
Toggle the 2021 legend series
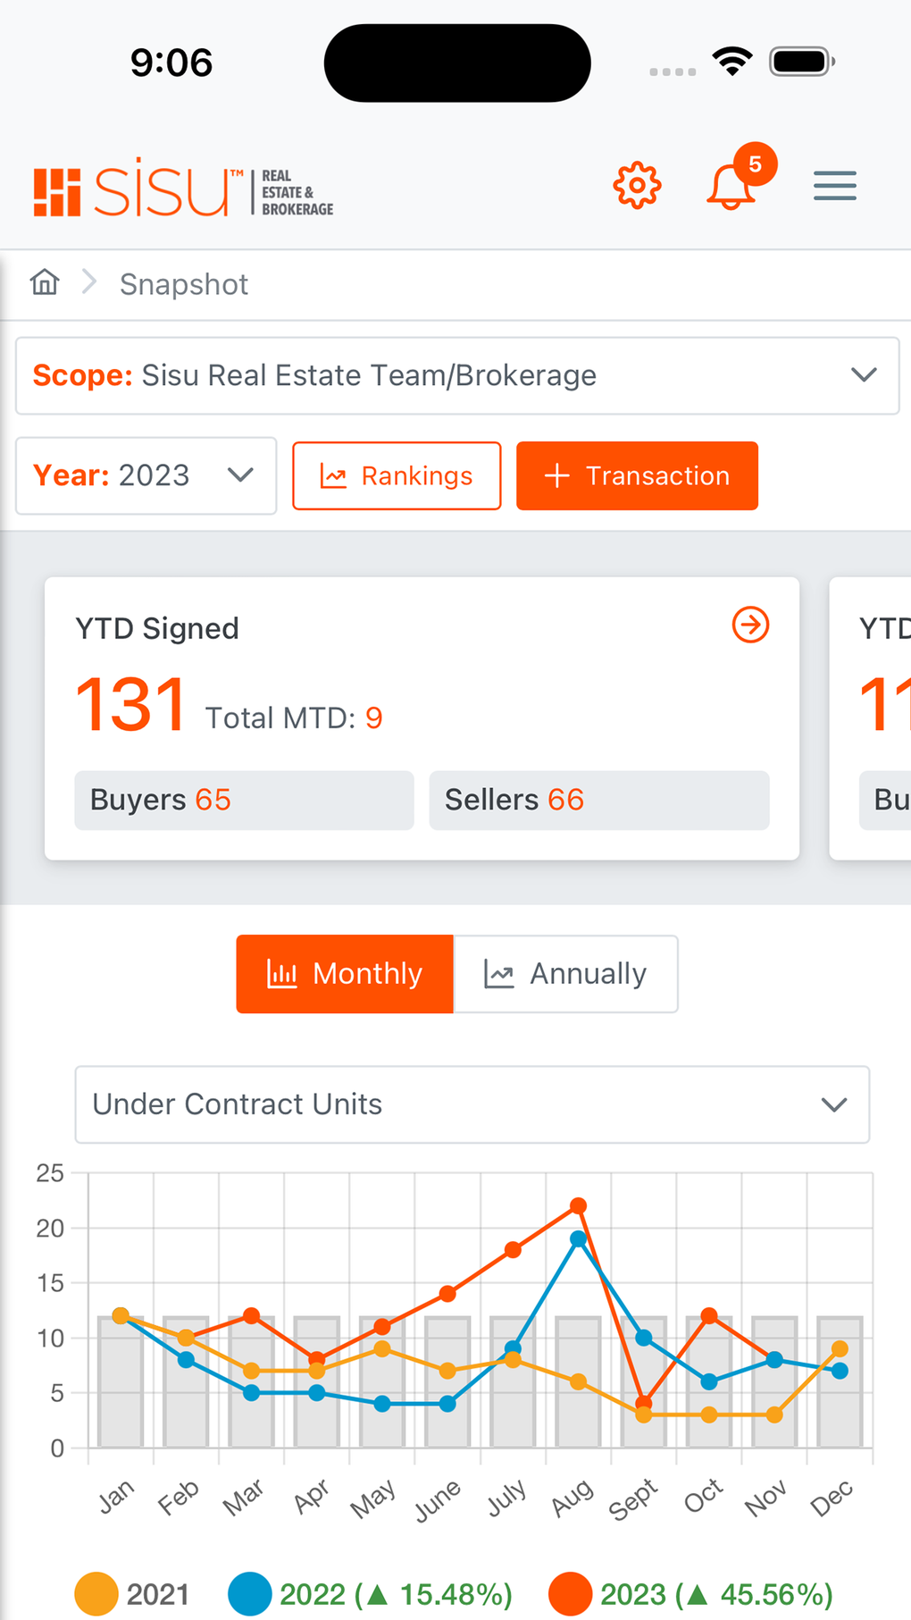coord(132,1594)
